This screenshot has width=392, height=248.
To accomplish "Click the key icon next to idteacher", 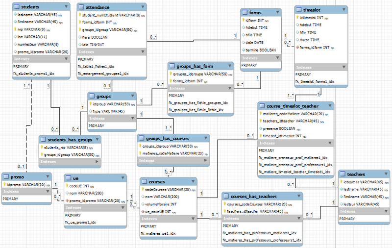I will [x=342, y=182].
